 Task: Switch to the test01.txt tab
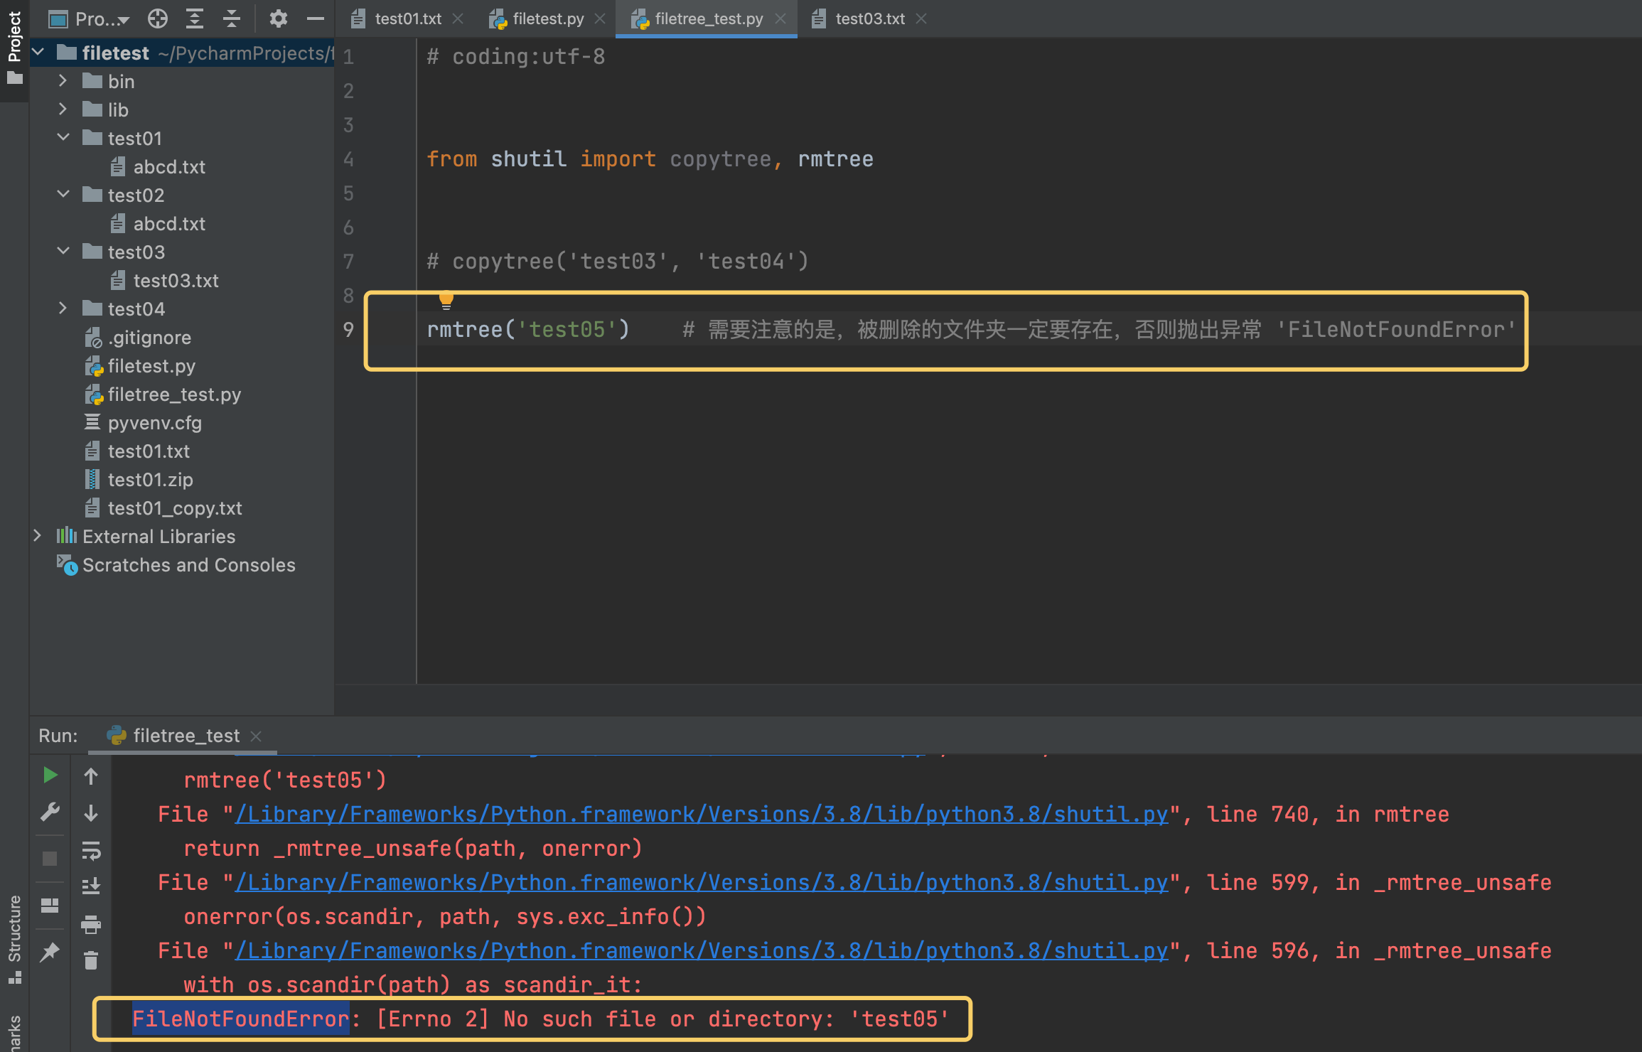point(408,18)
